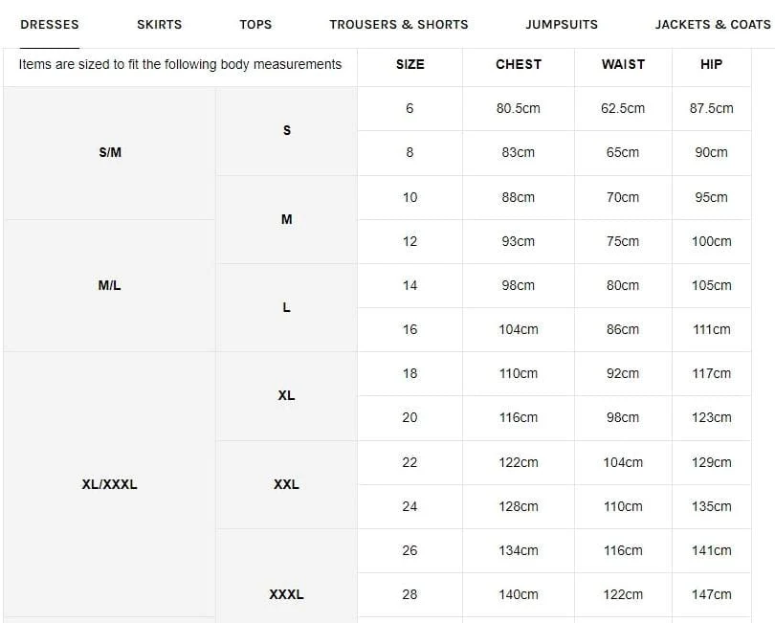The width and height of the screenshot is (775, 623).
Task: Select size 6 row cell
Action: [x=410, y=108]
